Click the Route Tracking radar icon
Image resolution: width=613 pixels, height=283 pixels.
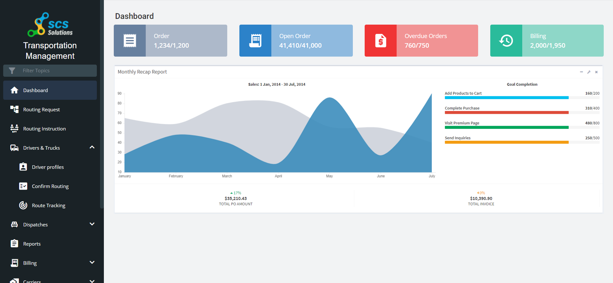click(x=23, y=205)
